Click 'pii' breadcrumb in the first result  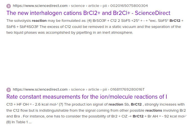105,6
